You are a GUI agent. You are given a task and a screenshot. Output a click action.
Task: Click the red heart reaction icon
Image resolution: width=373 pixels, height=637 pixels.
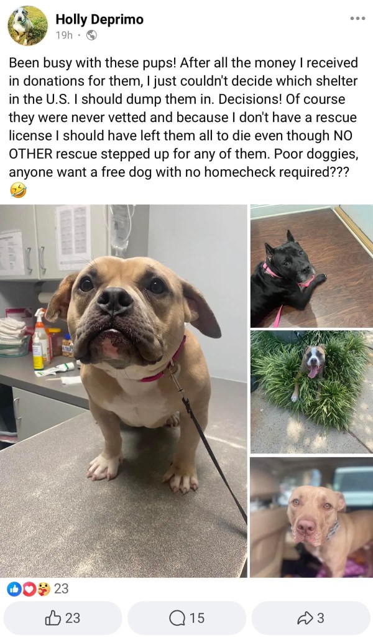click(x=29, y=589)
